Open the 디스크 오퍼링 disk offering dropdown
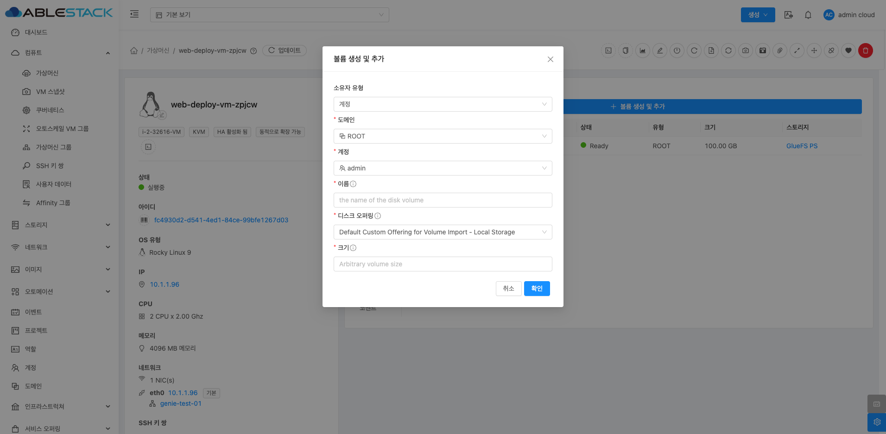 click(x=443, y=232)
